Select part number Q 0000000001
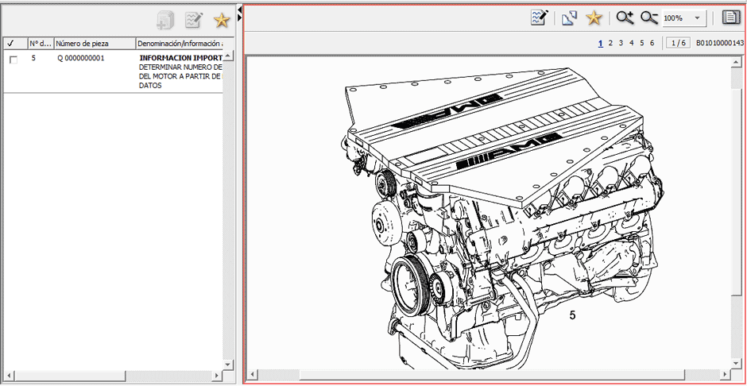 (x=80, y=58)
